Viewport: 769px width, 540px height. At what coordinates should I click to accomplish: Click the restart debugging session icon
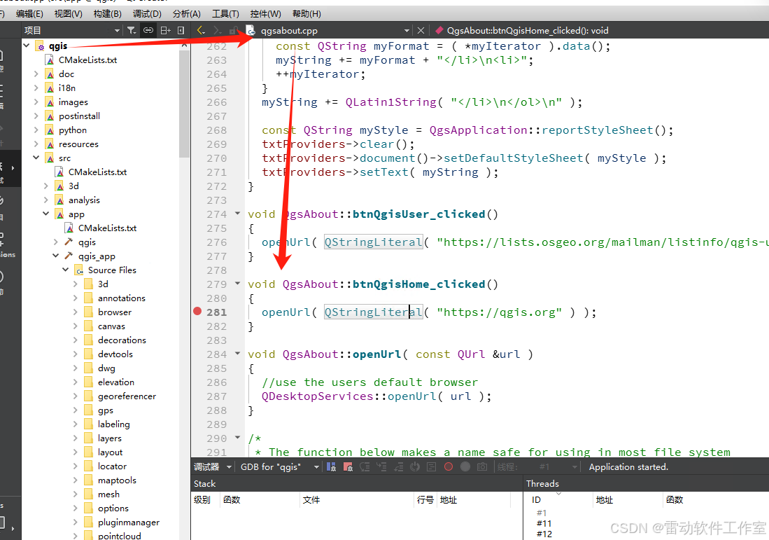click(415, 467)
